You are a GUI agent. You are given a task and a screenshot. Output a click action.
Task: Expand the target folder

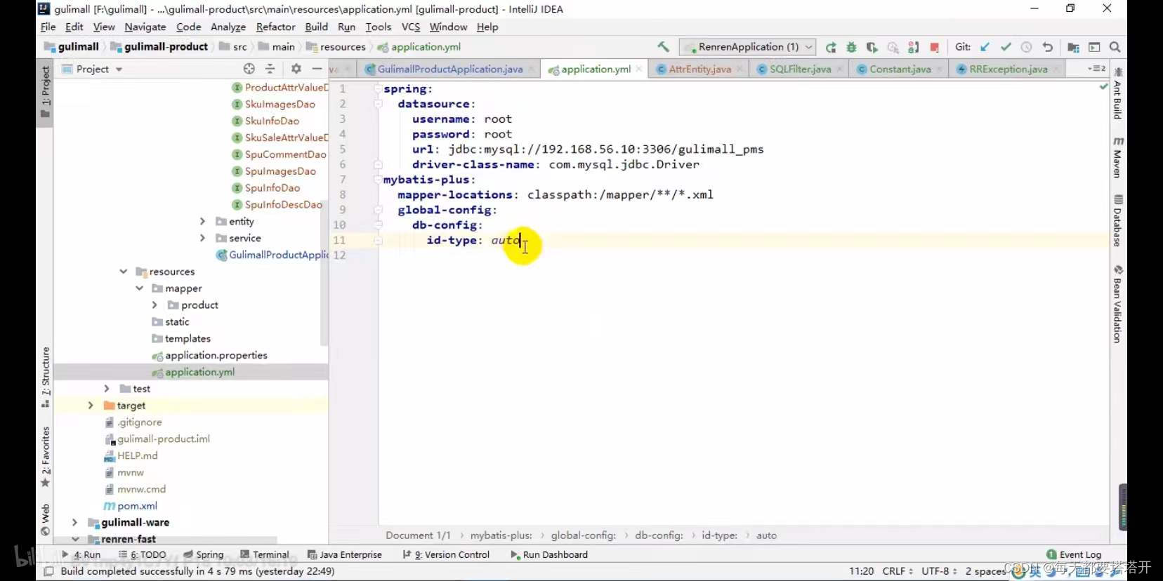90,406
